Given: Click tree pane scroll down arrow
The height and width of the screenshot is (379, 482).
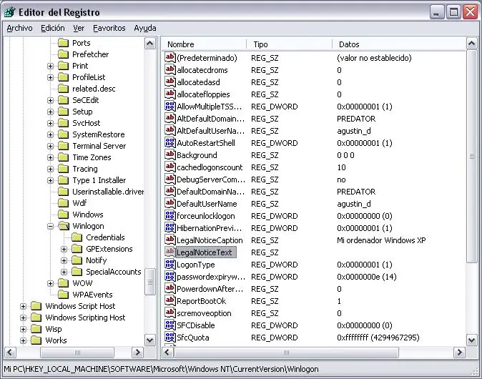Looking at the screenshot, I should pos(149,340).
